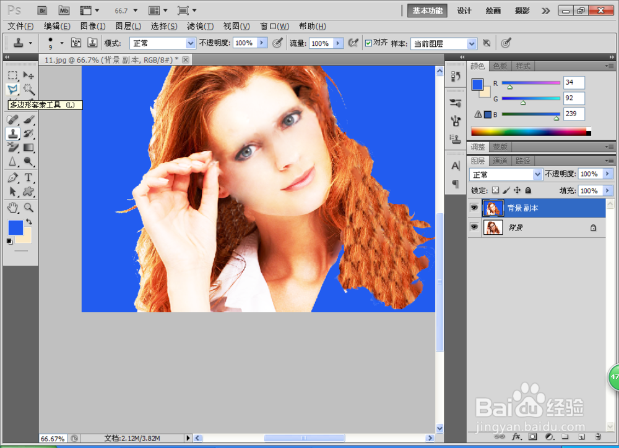
Task: Click Add layer style fx icon
Action: 516,436
